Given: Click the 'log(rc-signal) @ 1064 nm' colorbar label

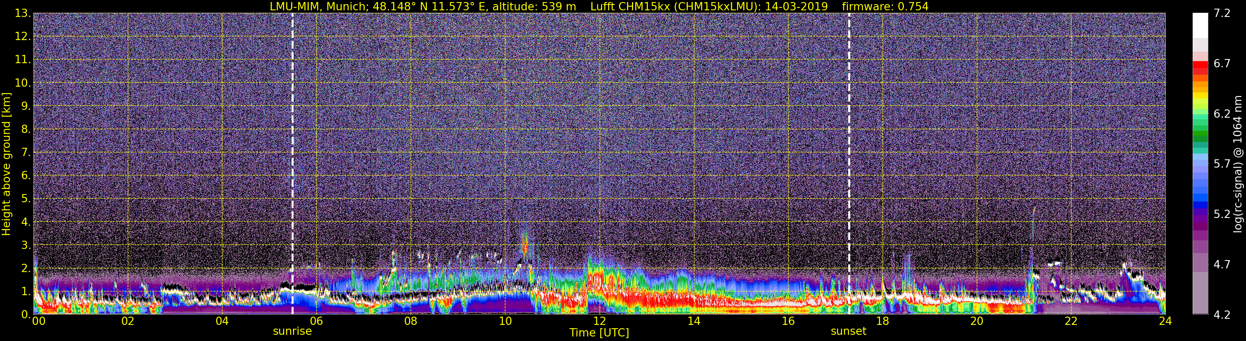Looking at the screenshot, I should (1238, 164).
